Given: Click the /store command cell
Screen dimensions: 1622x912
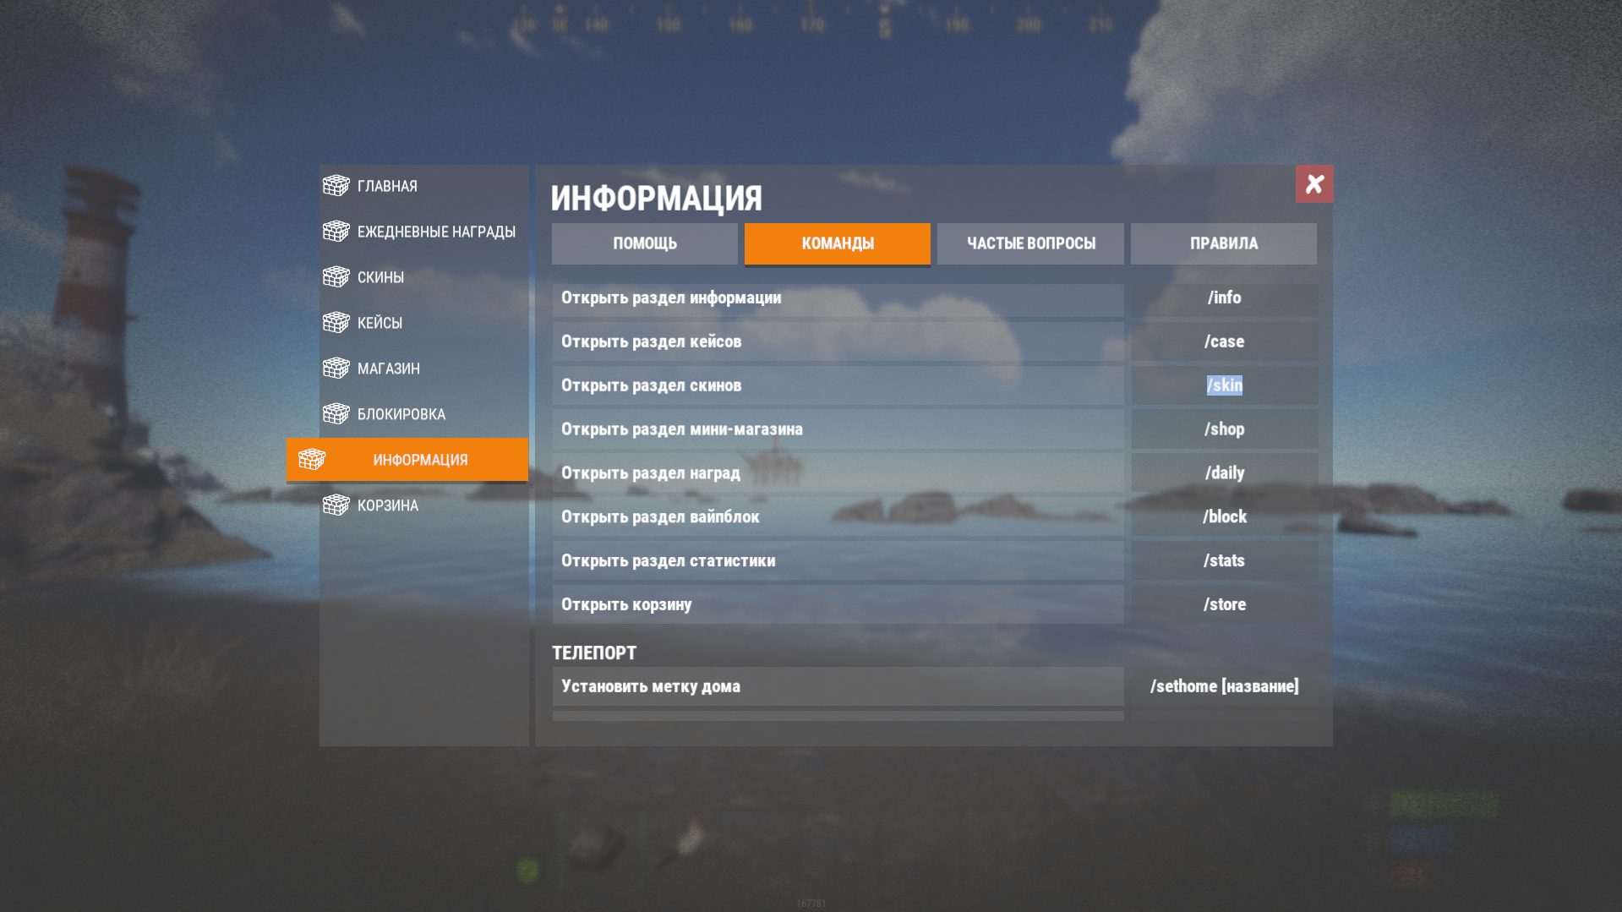Looking at the screenshot, I should pyautogui.click(x=1224, y=605).
